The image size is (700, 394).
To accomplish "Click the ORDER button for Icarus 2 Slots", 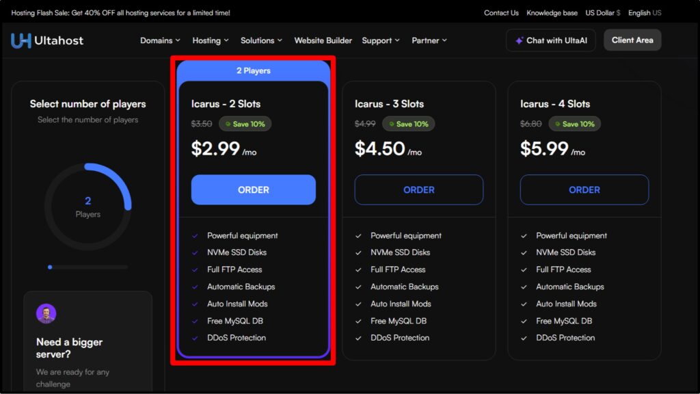I will (253, 189).
